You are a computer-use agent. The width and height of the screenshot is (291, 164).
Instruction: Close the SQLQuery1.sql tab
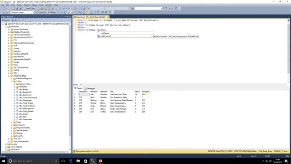[x=108, y=17]
